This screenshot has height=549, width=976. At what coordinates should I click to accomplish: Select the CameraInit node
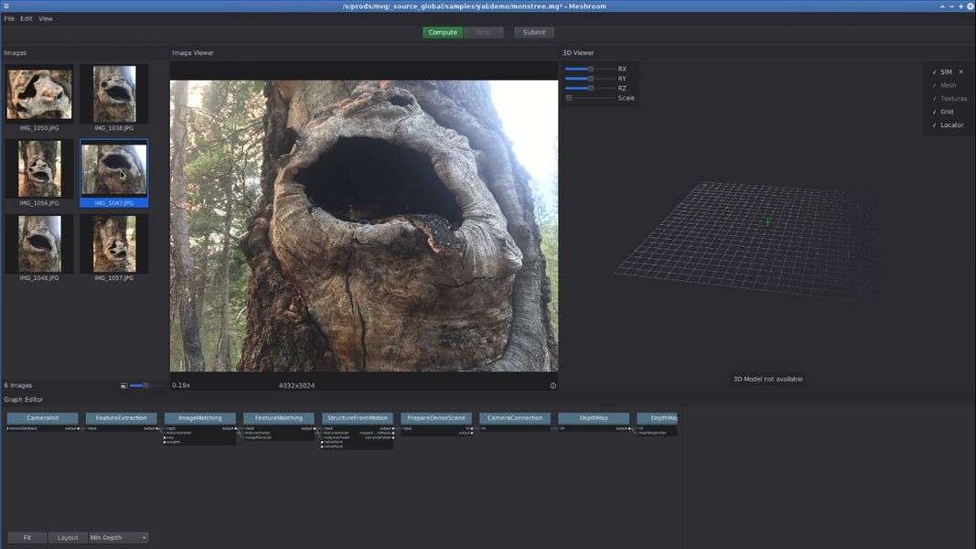[43, 418]
